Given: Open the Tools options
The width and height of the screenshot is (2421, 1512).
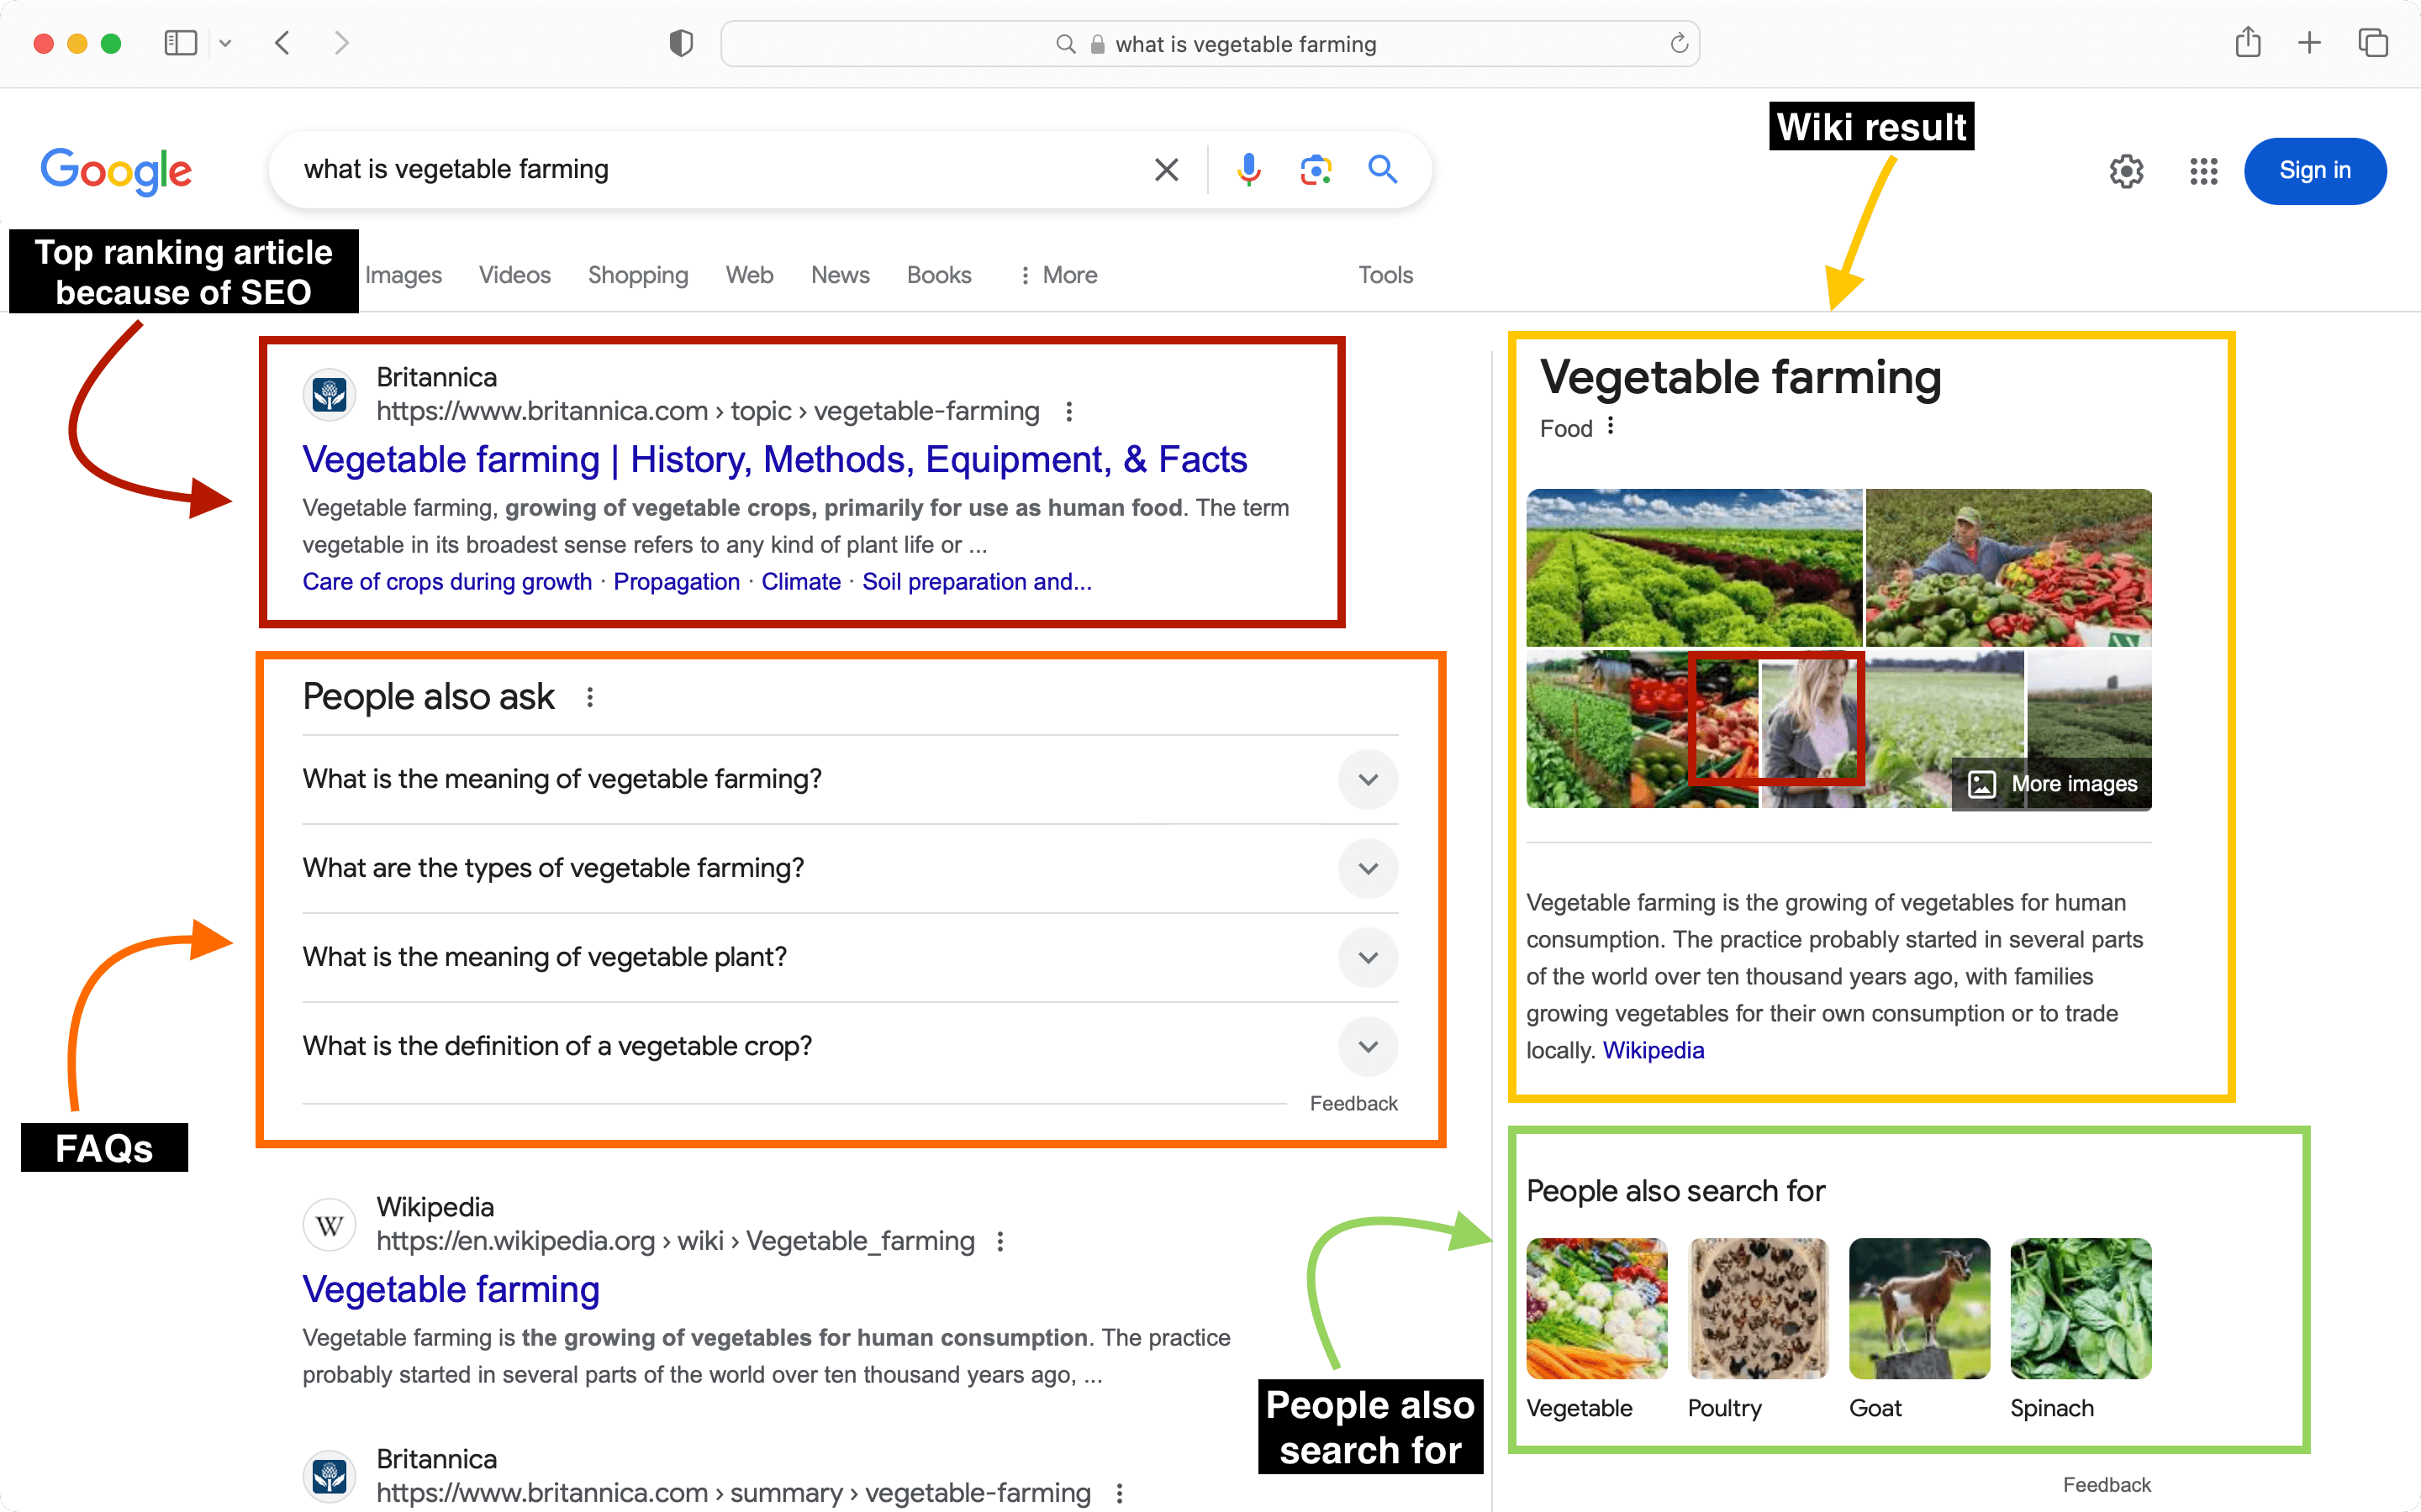Looking at the screenshot, I should [1385, 275].
